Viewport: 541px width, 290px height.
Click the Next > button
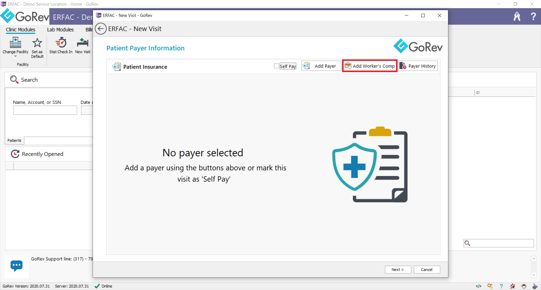coord(398,269)
